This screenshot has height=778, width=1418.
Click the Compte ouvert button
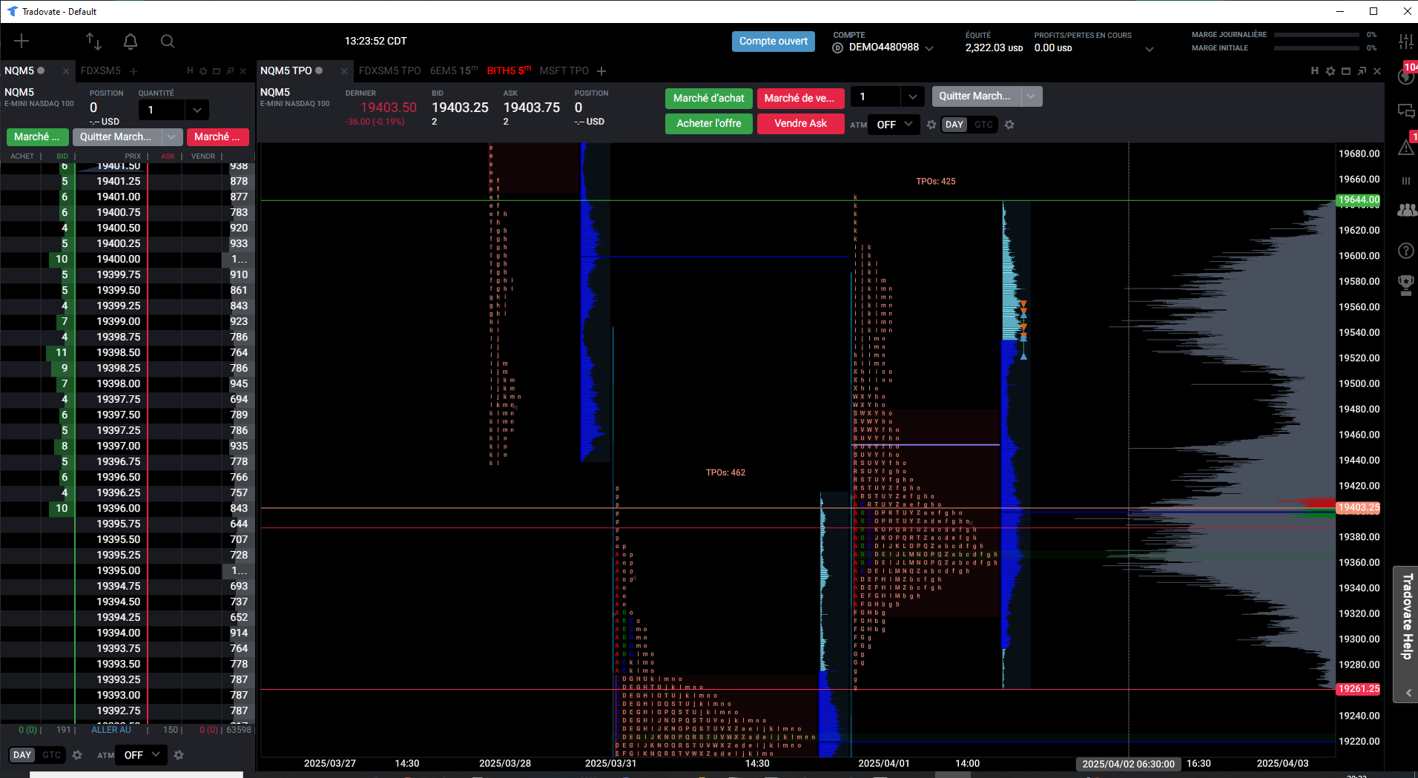click(773, 42)
